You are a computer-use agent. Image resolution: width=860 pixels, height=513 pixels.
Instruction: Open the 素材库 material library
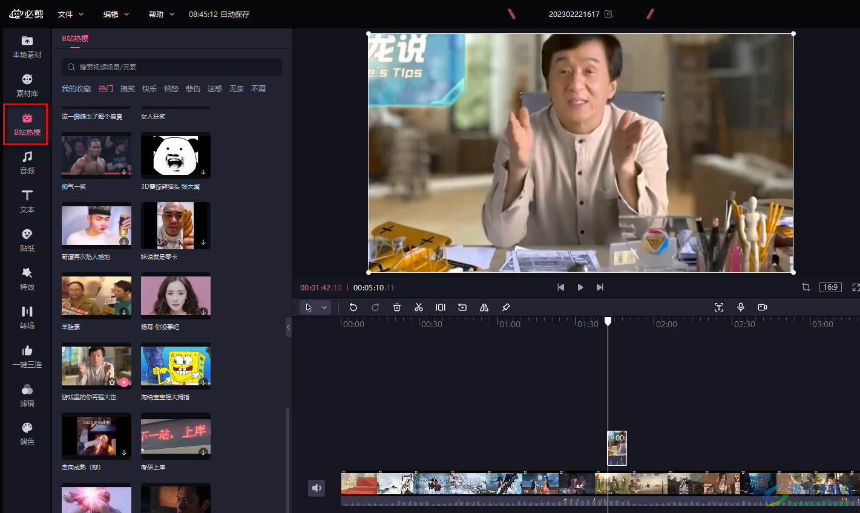tap(27, 85)
